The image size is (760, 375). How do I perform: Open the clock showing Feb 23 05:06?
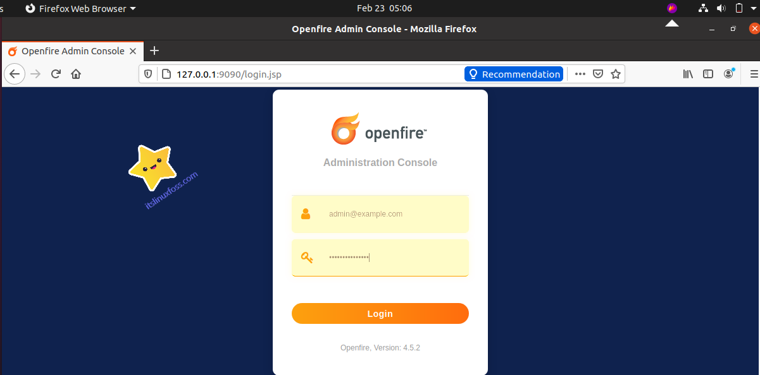[x=384, y=8]
